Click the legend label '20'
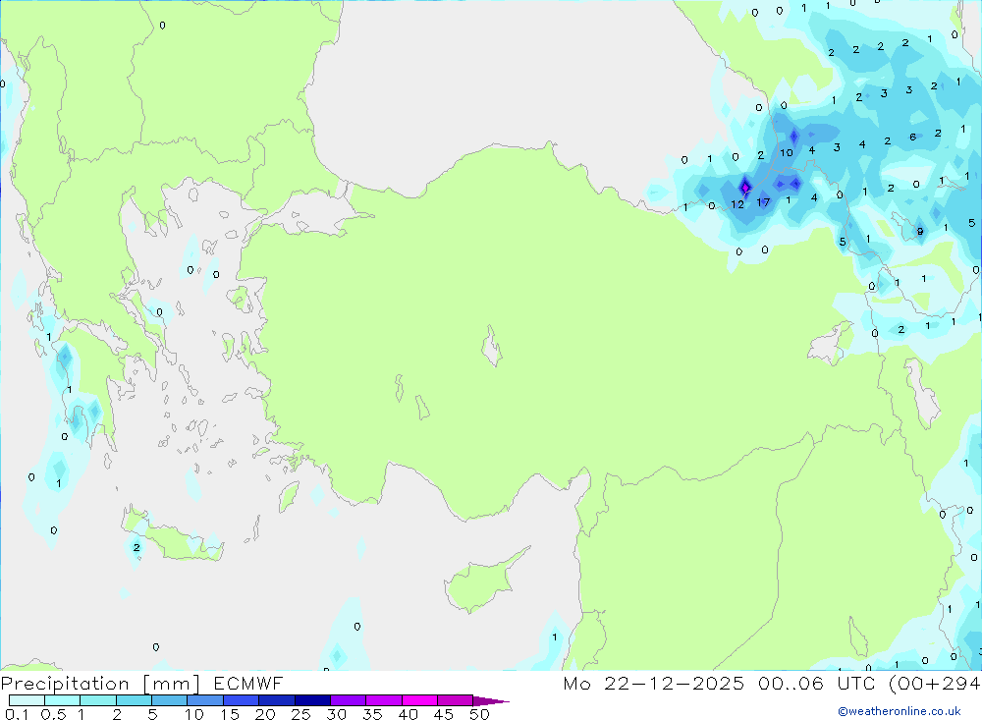This screenshot has width=982, height=720. [265, 714]
